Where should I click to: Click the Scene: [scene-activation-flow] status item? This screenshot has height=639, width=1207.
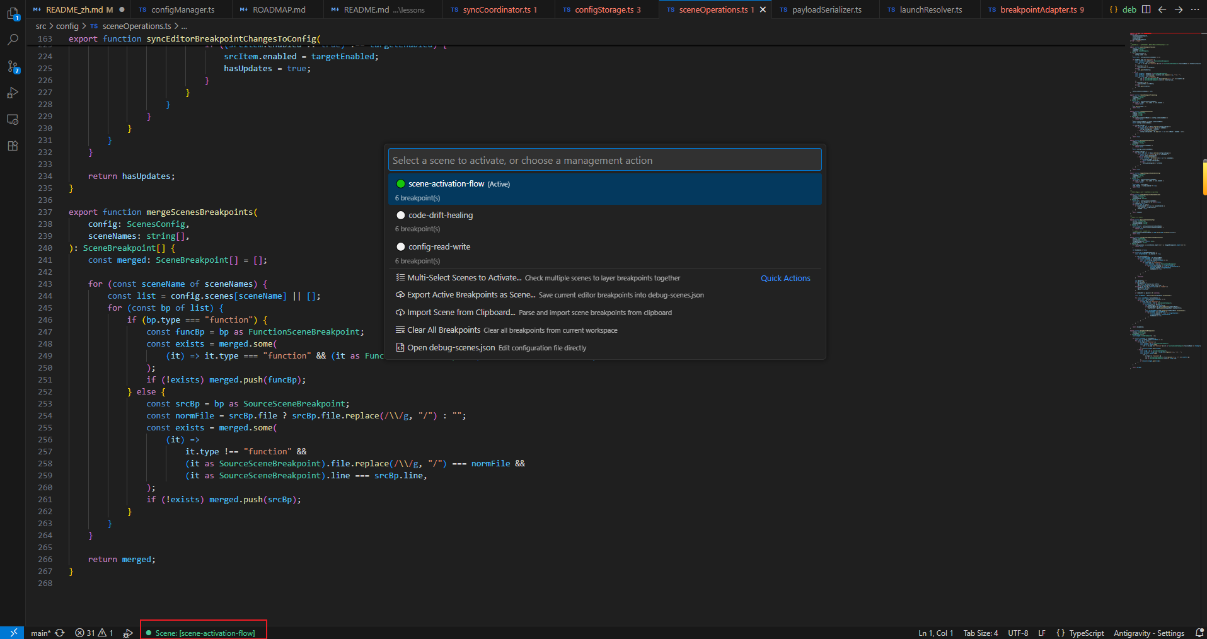[x=201, y=633]
